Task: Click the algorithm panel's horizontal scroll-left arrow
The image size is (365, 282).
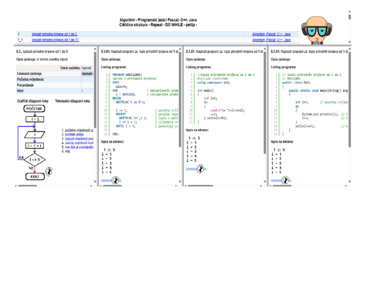Action: click(x=16, y=186)
